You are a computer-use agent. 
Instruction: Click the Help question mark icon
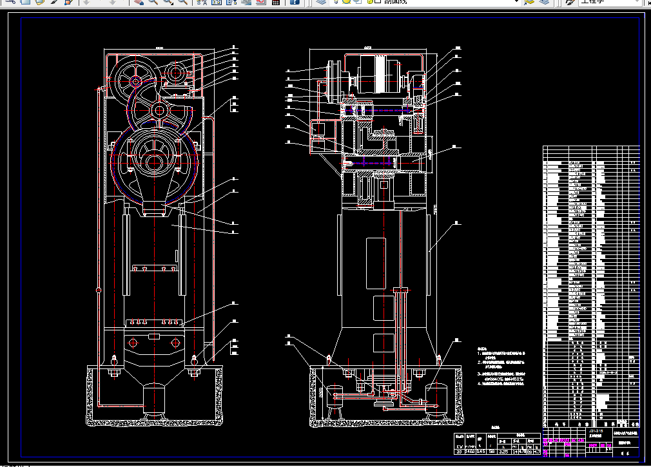(295, 1)
